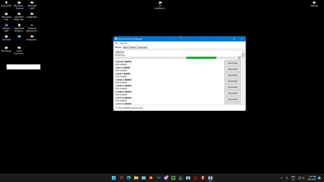Image resolution: width=324 pixels, height=182 pixels.
Task: Select the Minecraft stuff desktop folder
Action: 32,5
